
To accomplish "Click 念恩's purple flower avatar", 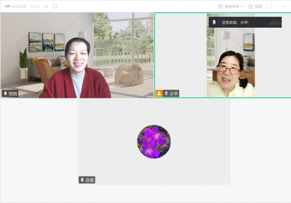I will tap(154, 142).
